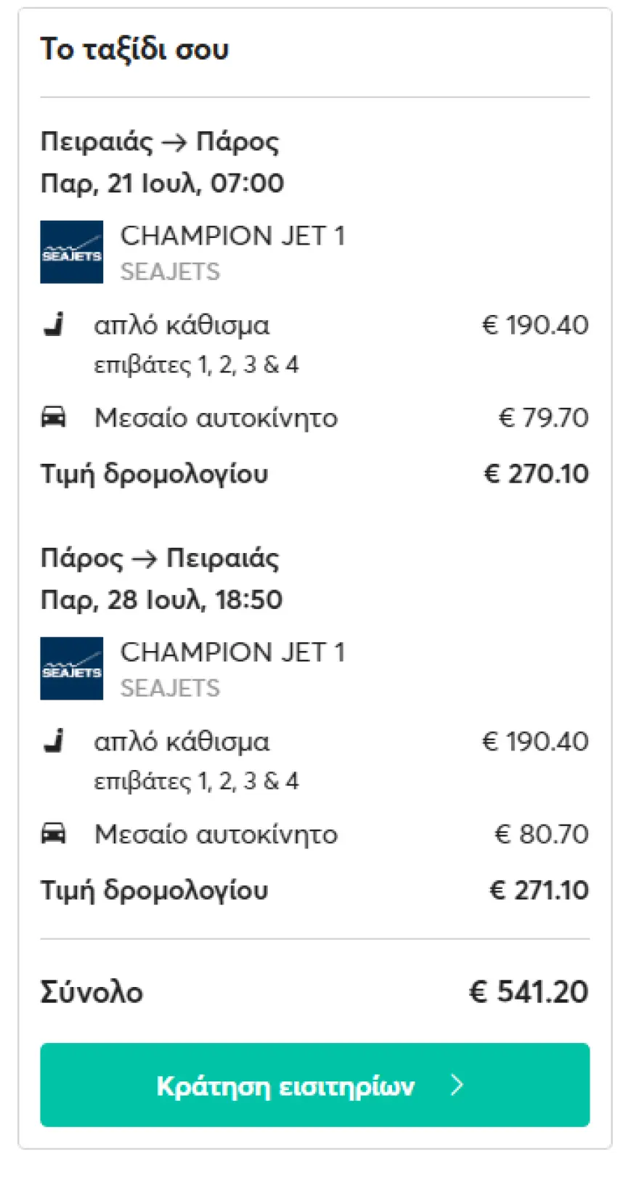
Task: Click the outbound date Παρ, 21 Ιουλ, 07:00
Action: (162, 183)
